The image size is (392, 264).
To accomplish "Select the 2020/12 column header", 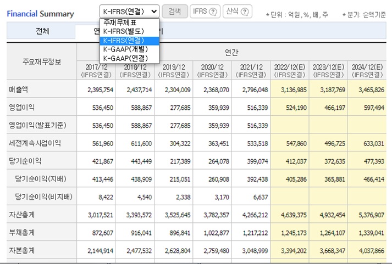I will [212, 71].
